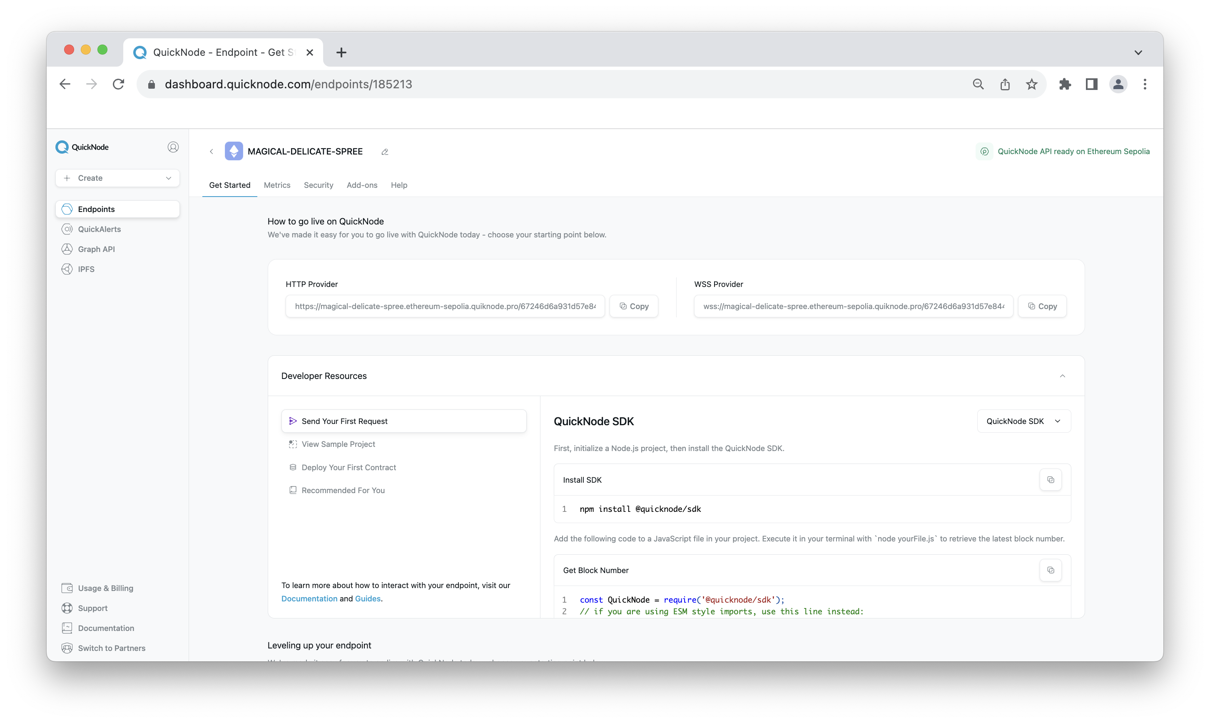
Task: Open Usage & Billing page
Action: tap(105, 588)
